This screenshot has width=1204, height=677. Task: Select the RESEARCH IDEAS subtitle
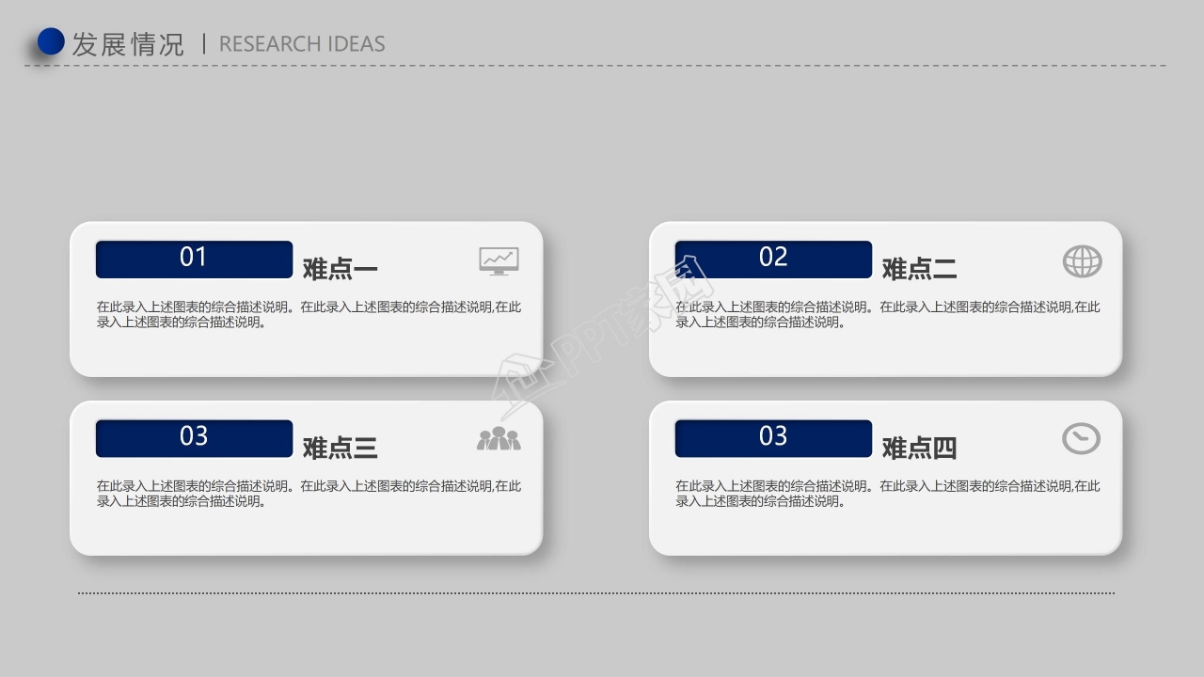pos(302,43)
